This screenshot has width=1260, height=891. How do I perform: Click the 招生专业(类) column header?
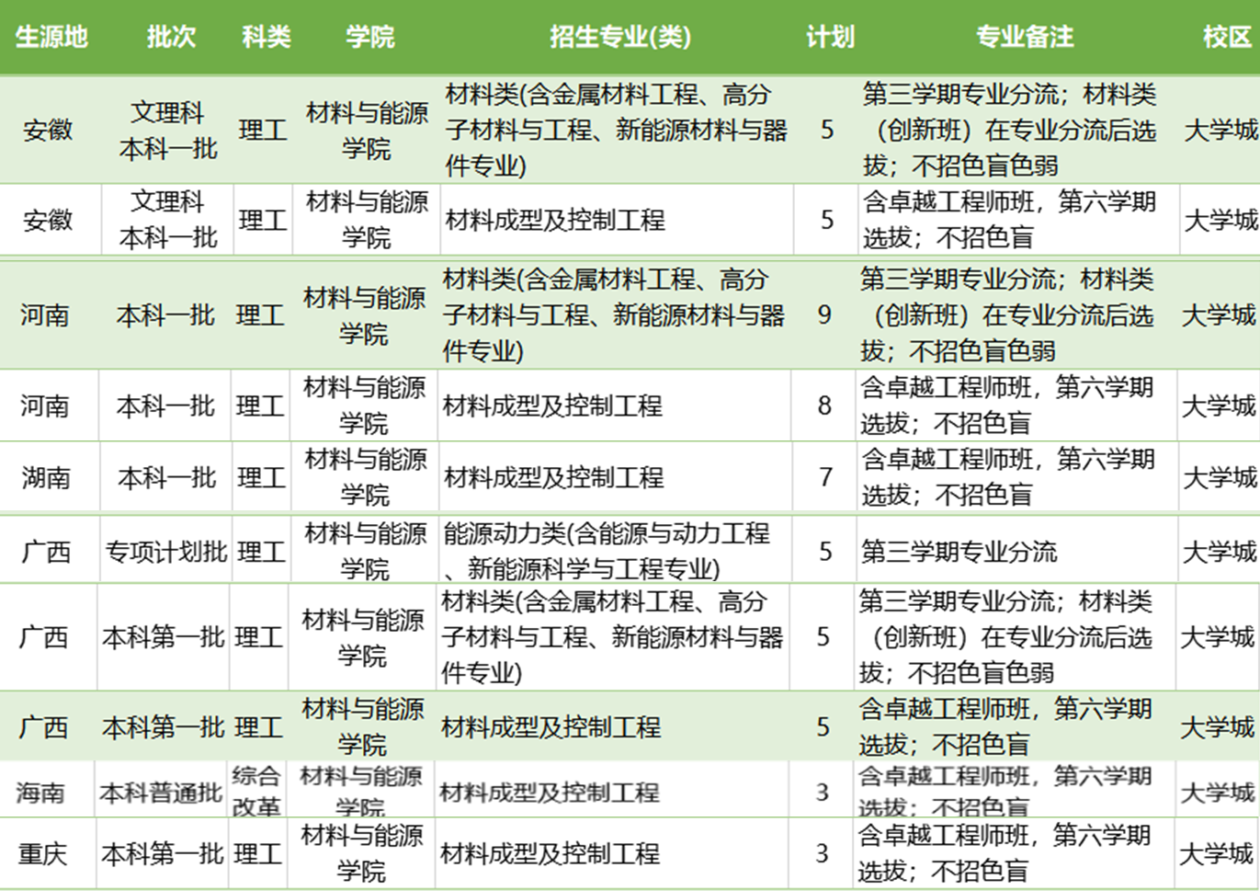click(619, 37)
